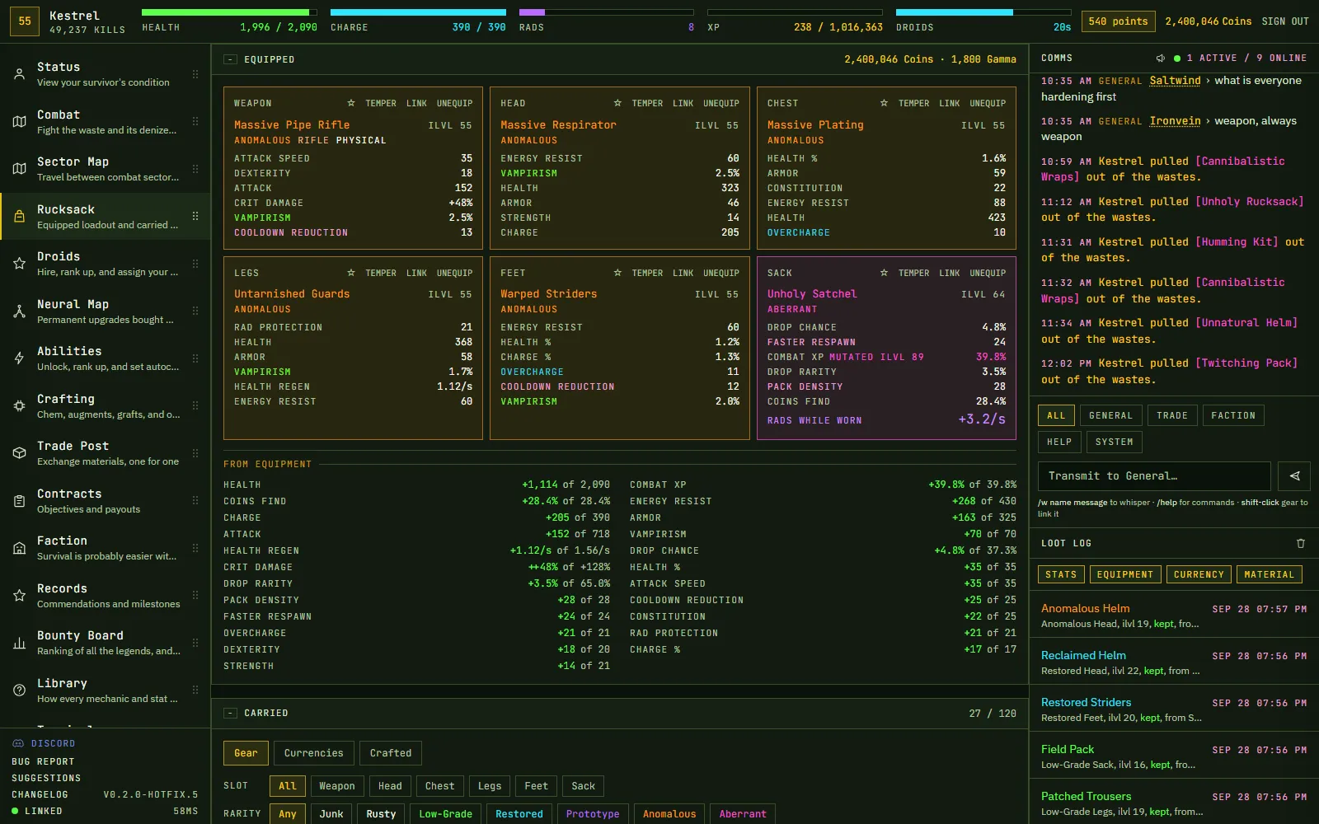Viewport: 1319px width, 824px height.
Task: Click the 540 points button
Action: (1118, 21)
